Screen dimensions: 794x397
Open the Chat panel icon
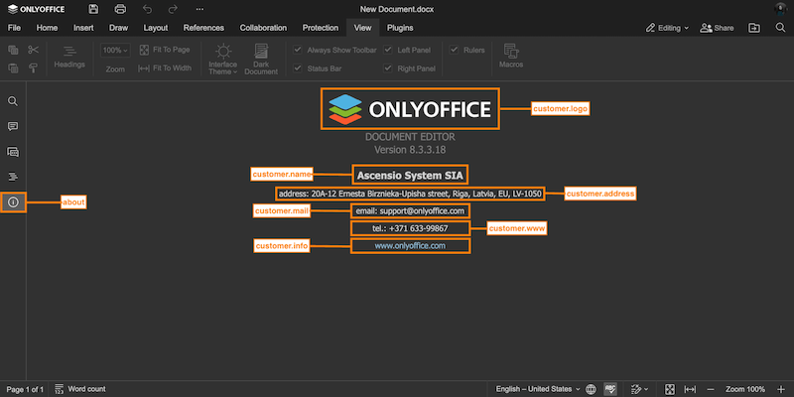(13, 152)
